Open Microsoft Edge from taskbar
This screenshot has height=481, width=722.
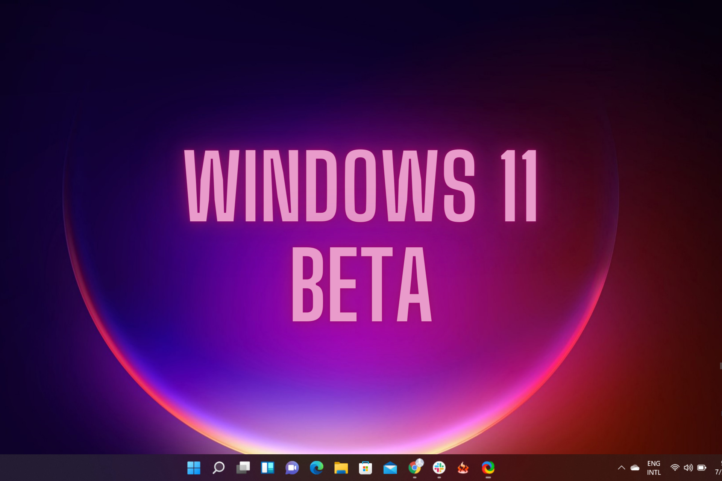[x=316, y=468]
